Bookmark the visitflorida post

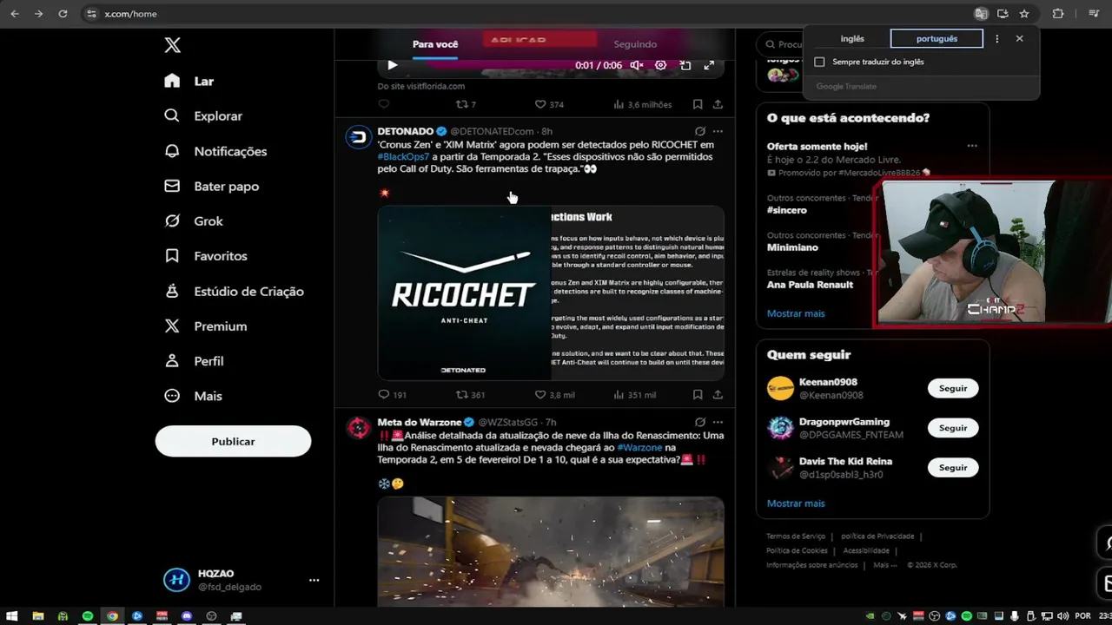click(698, 104)
